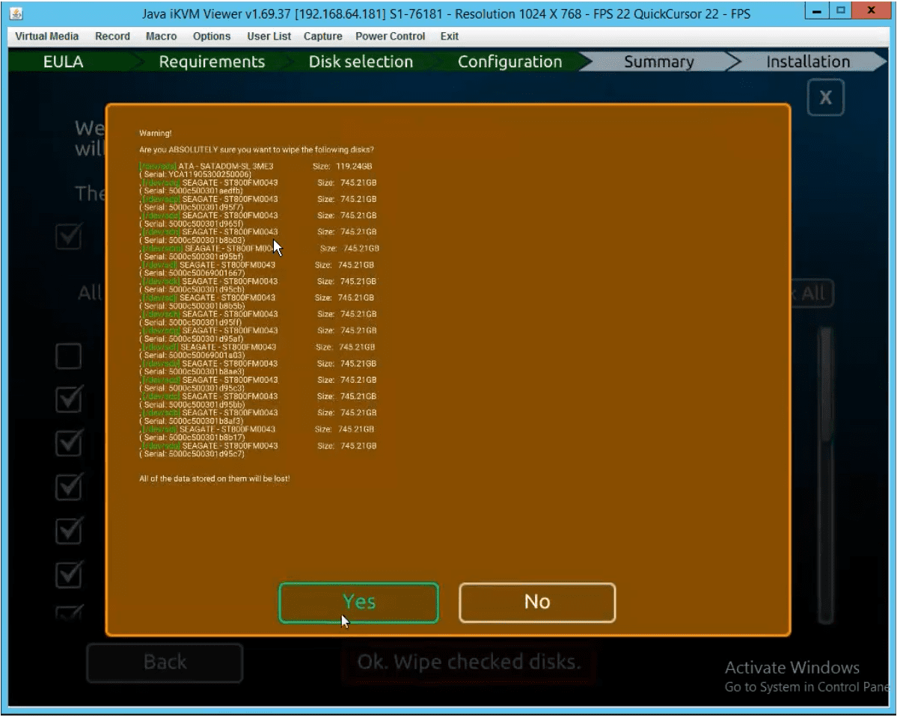Toggle the topmost checked checkbox behind the dialog

(69, 239)
